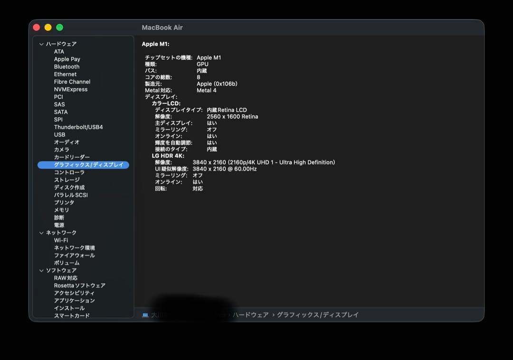Select Ethernet in the sidebar

(x=65, y=74)
